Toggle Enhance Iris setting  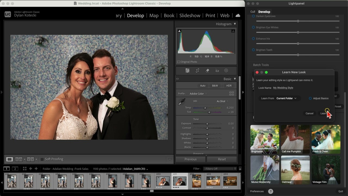click(x=253, y=39)
